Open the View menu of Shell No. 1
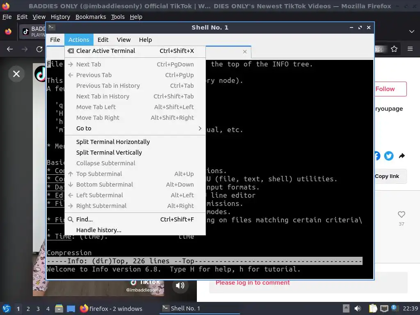This screenshot has height=315, width=420. point(123,40)
